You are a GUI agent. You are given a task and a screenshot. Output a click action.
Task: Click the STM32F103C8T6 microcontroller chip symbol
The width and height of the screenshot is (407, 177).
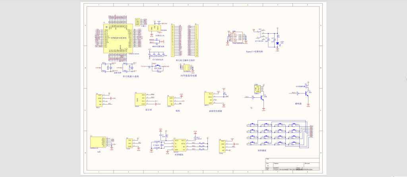click(118, 38)
